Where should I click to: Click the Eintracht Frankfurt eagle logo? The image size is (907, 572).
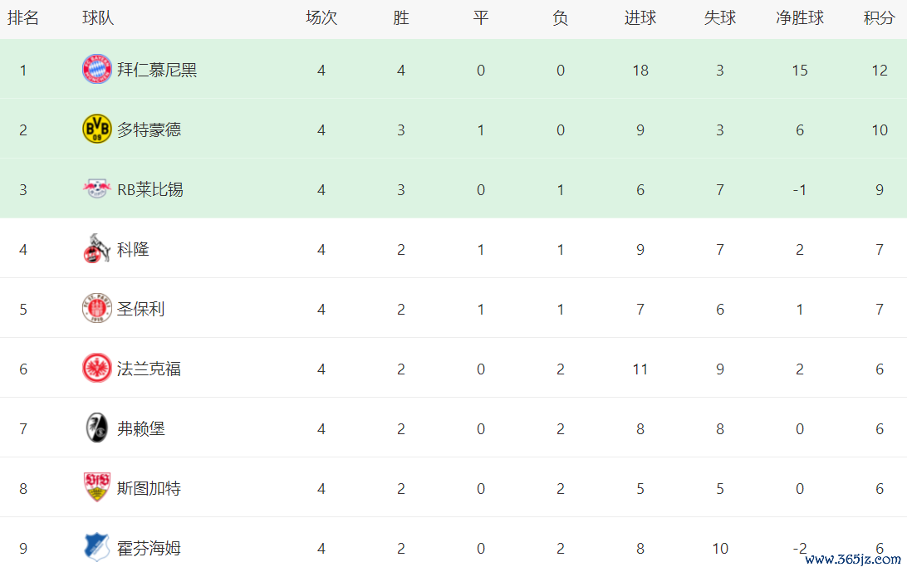click(x=96, y=369)
